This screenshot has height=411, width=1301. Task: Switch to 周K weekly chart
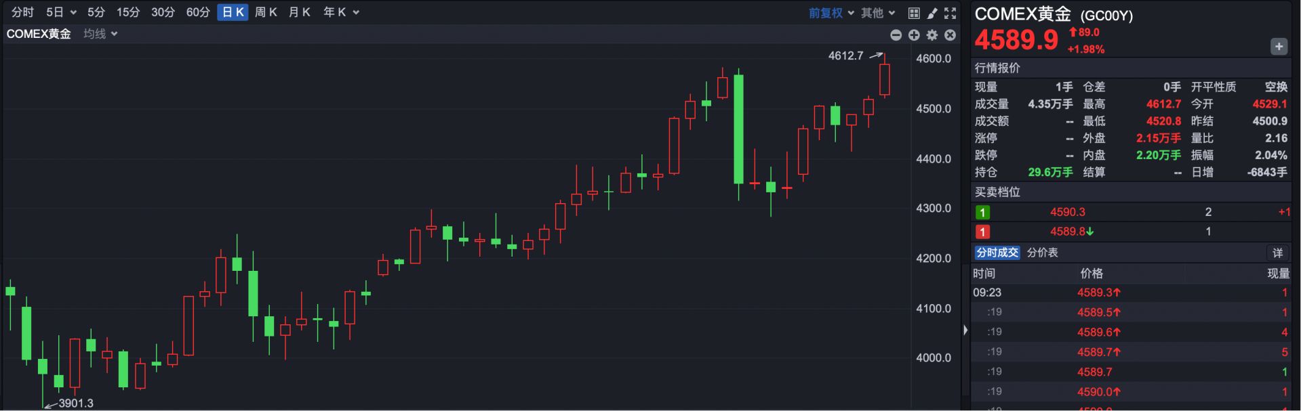[266, 13]
